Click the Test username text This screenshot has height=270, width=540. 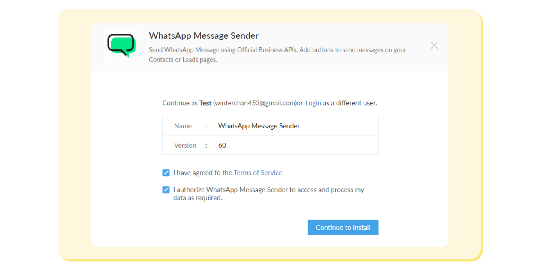205,103
